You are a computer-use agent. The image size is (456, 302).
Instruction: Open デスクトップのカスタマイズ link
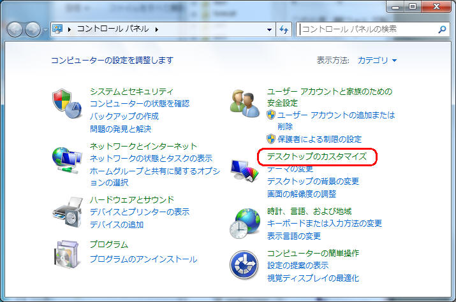(x=317, y=156)
